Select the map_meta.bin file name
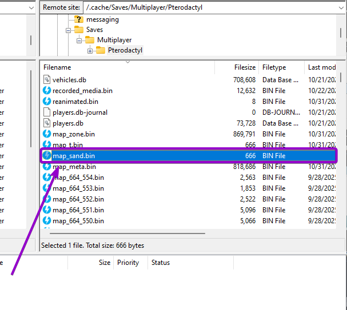347x310 pixels. [74, 166]
